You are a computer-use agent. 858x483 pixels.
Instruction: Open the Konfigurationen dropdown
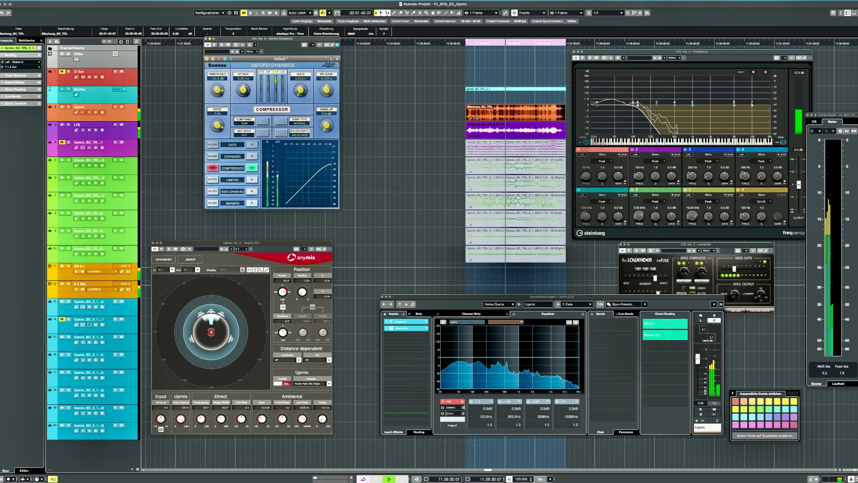click(209, 13)
